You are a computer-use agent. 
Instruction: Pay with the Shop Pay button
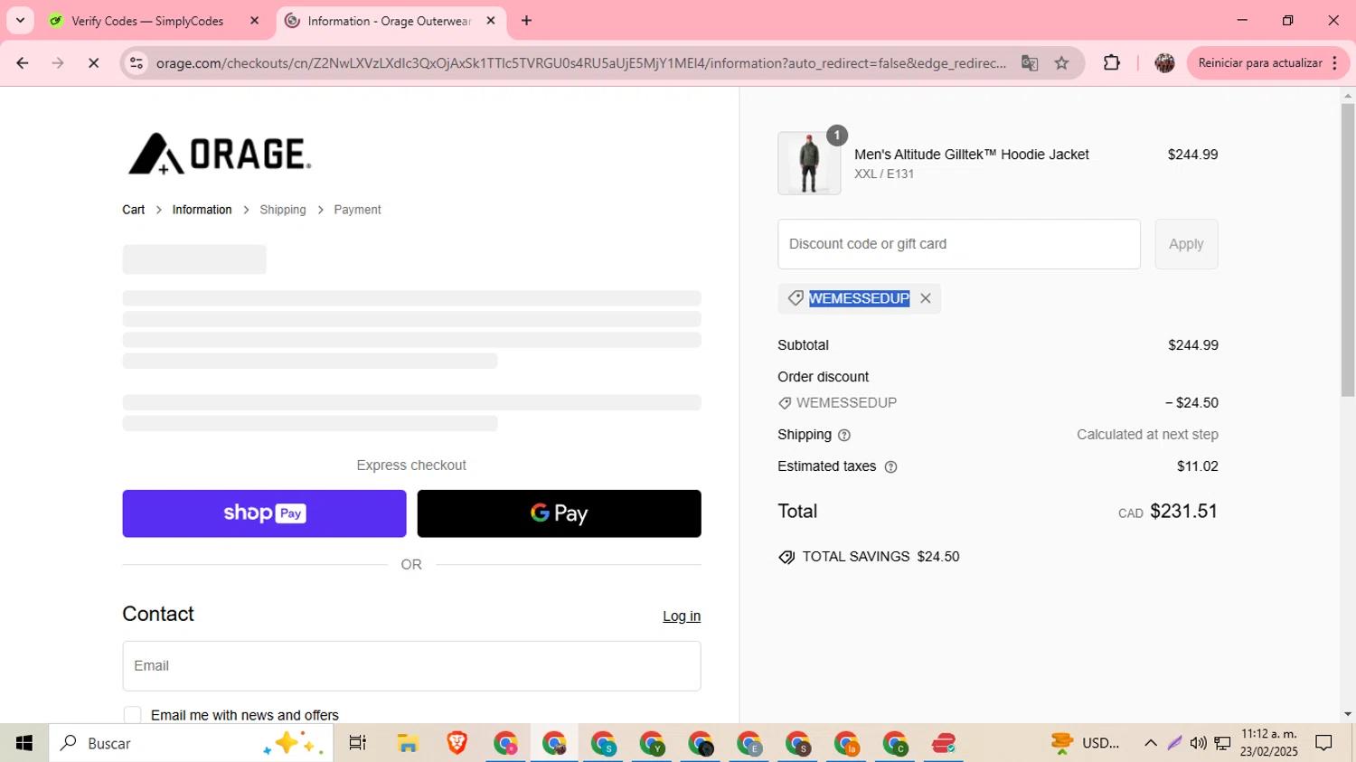[264, 513]
